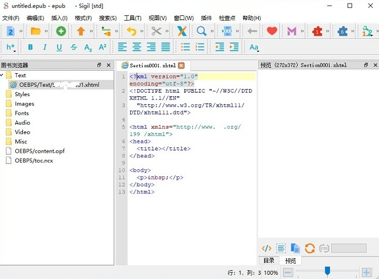Select the Images folder
379x279 pixels.
click(x=24, y=104)
